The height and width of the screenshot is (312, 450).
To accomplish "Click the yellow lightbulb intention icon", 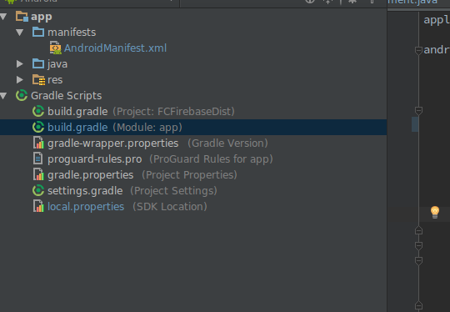I will click(x=435, y=212).
